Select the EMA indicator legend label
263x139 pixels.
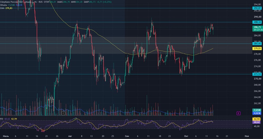(x=2, y=8)
